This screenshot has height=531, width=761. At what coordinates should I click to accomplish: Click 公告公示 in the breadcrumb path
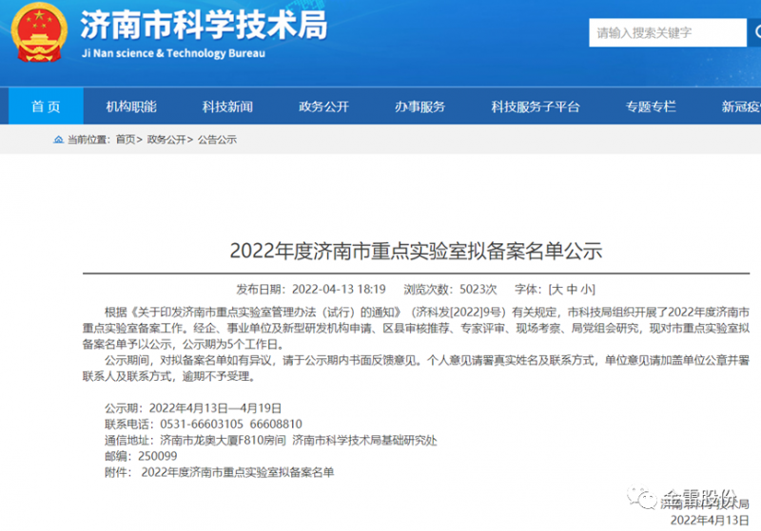217,140
